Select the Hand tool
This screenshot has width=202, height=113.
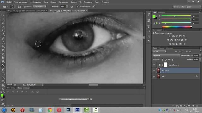click(x=3, y=85)
